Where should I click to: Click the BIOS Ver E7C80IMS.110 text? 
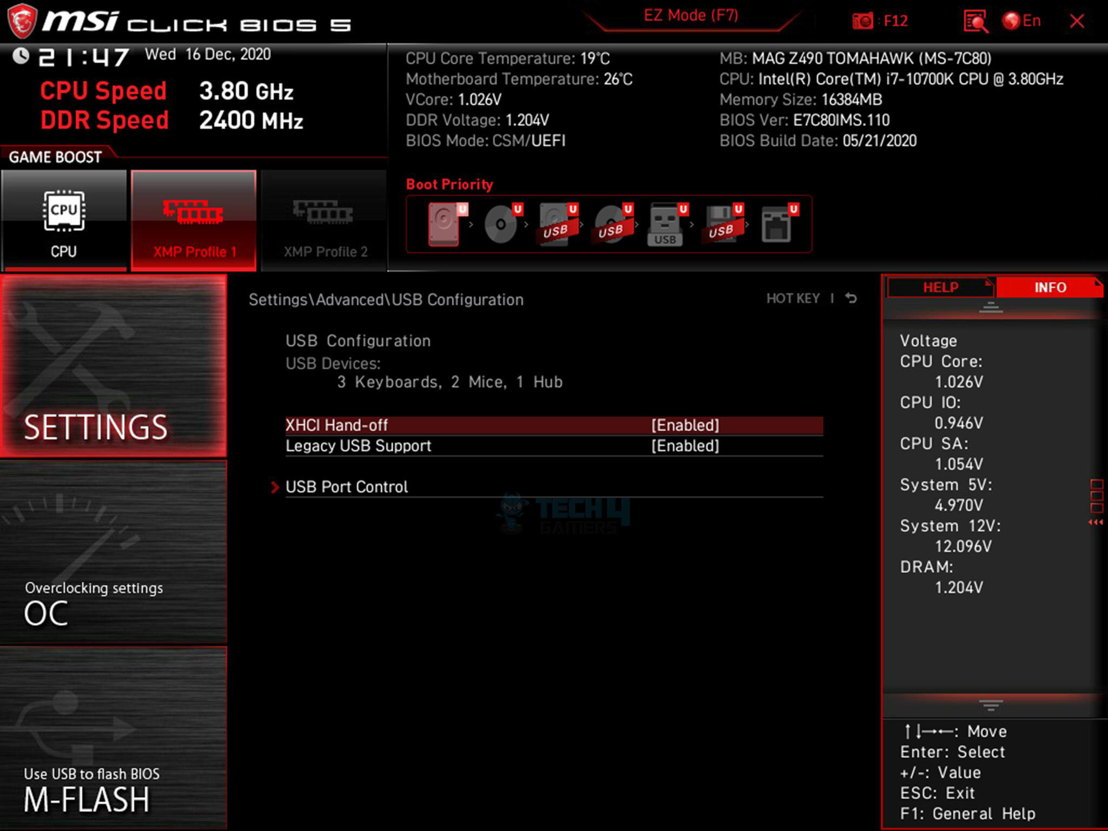point(804,120)
